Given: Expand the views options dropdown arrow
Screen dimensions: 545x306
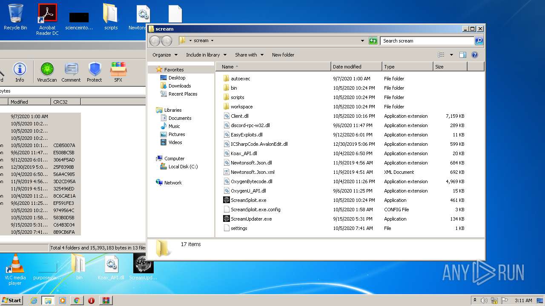Looking at the screenshot, I should pos(451,55).
